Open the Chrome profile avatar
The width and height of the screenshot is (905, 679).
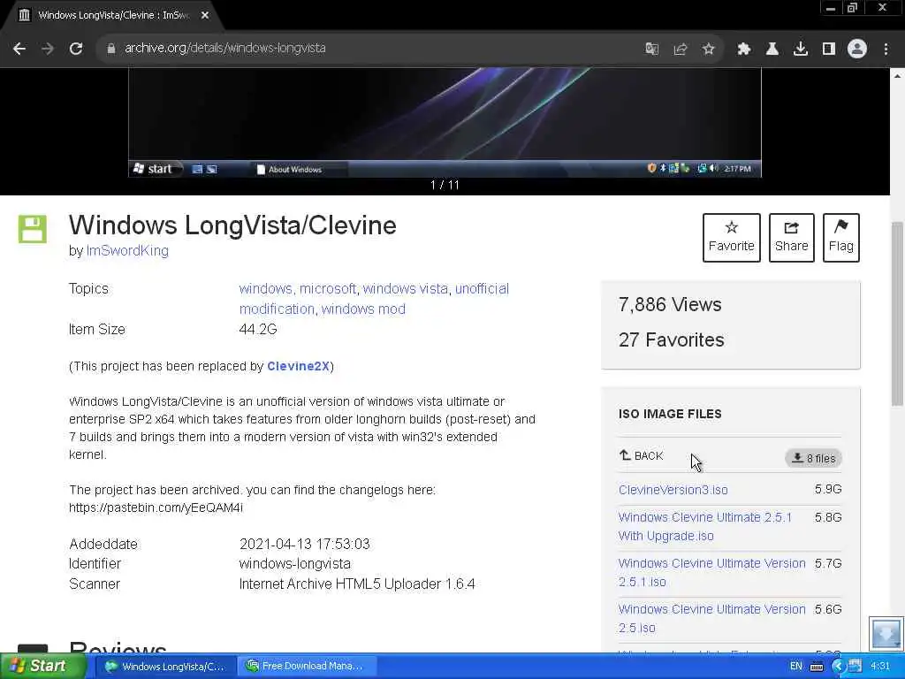point(857,49)
